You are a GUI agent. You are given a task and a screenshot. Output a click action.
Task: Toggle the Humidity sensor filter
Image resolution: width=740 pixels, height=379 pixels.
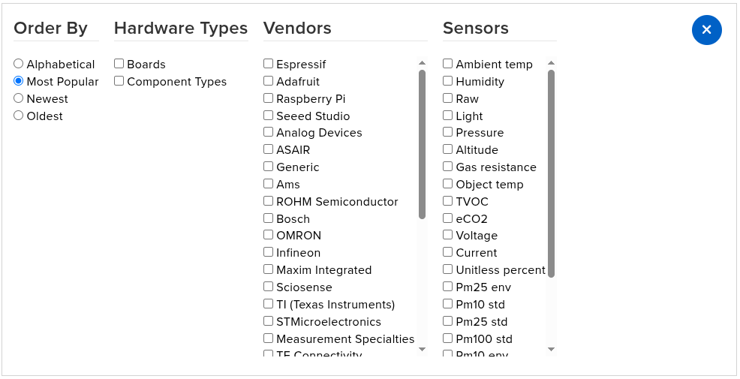pos(448,81)
